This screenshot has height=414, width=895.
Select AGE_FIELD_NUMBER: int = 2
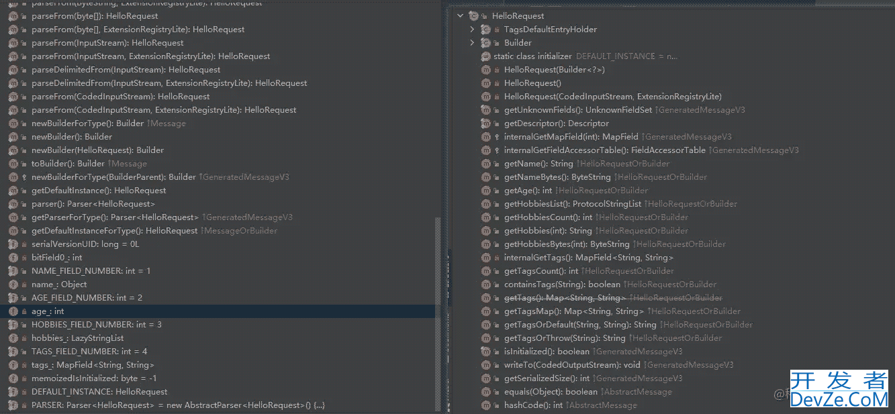pyautogui.click(x=87, y=297)
